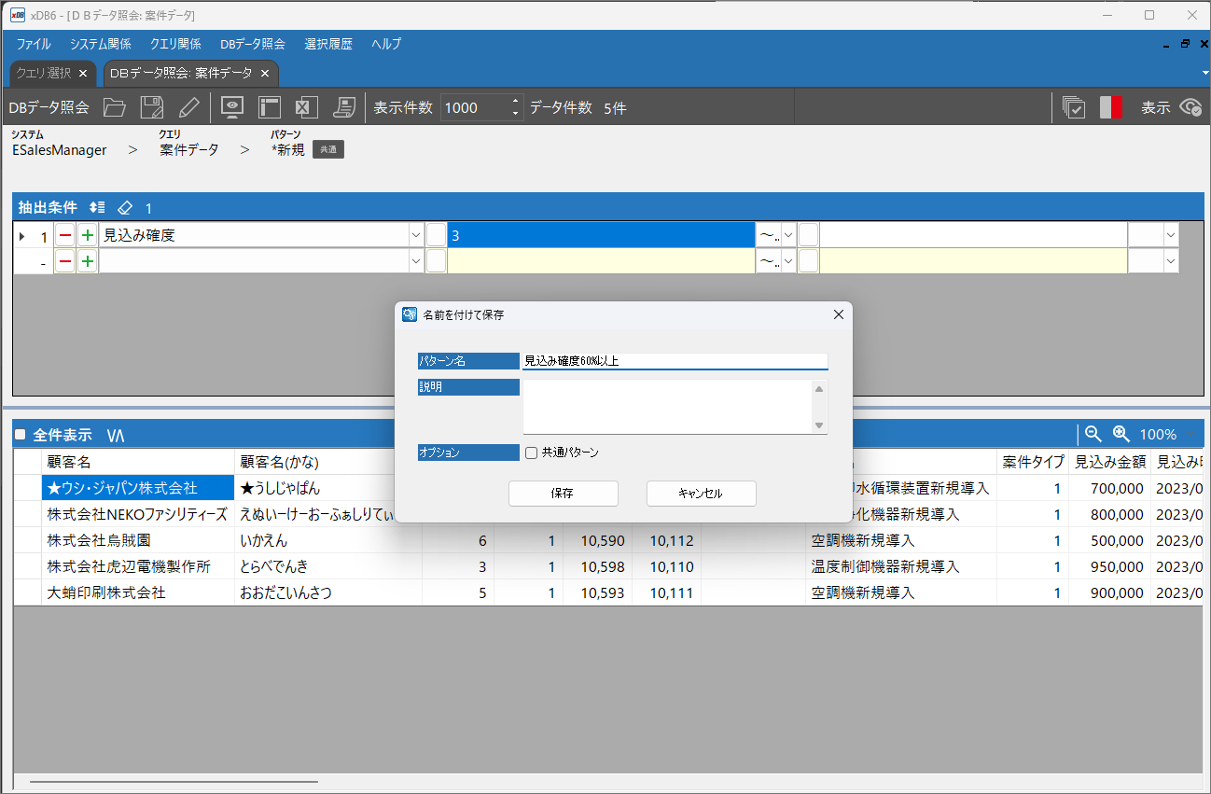Click the 表示件数 value field 1000

pos(474,107)
